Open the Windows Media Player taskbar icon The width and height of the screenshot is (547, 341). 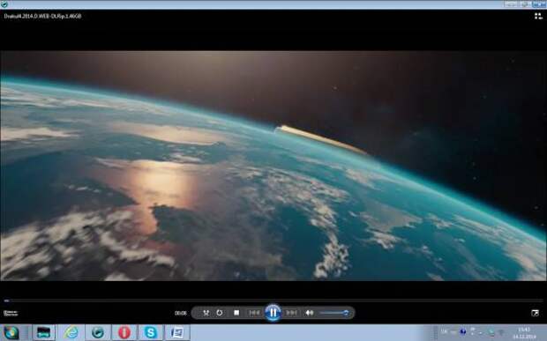98,333
